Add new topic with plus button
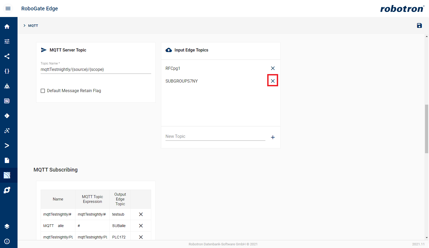Image resolution: width=429 pixels, height=248 pixels. pyautogui.click(x=273, y=137)
